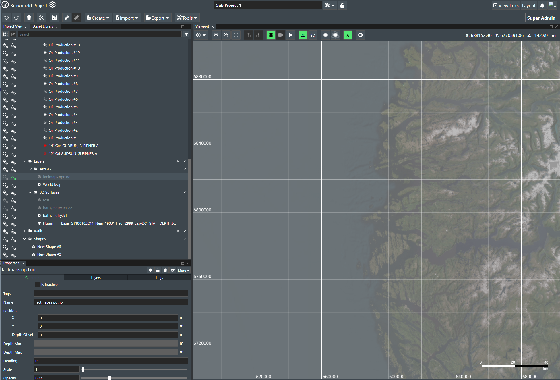Viewport: 560px width, 380px height.
Task: Click the ambient light circle-with-arrows icon
Action: pos(335,35)
